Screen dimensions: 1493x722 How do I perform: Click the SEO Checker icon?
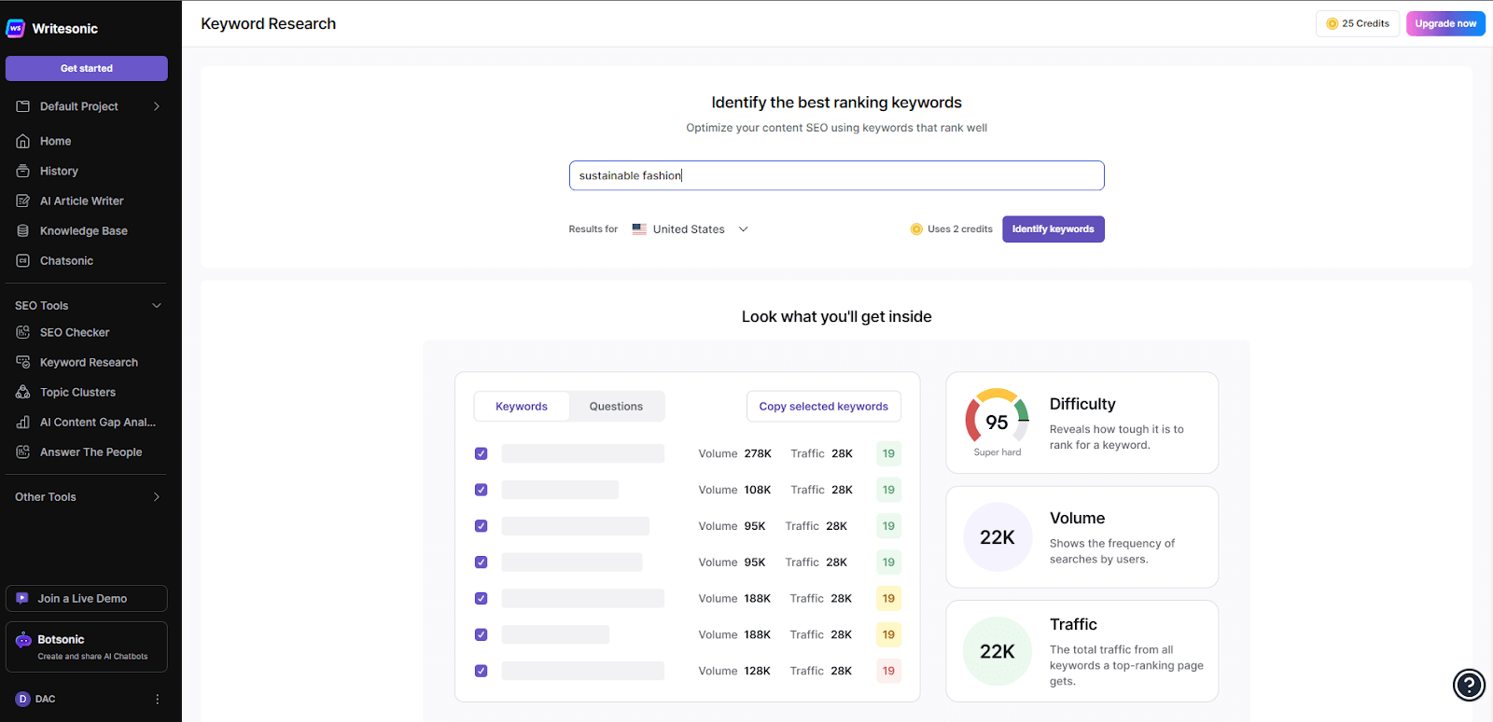[x=23, y=332]
